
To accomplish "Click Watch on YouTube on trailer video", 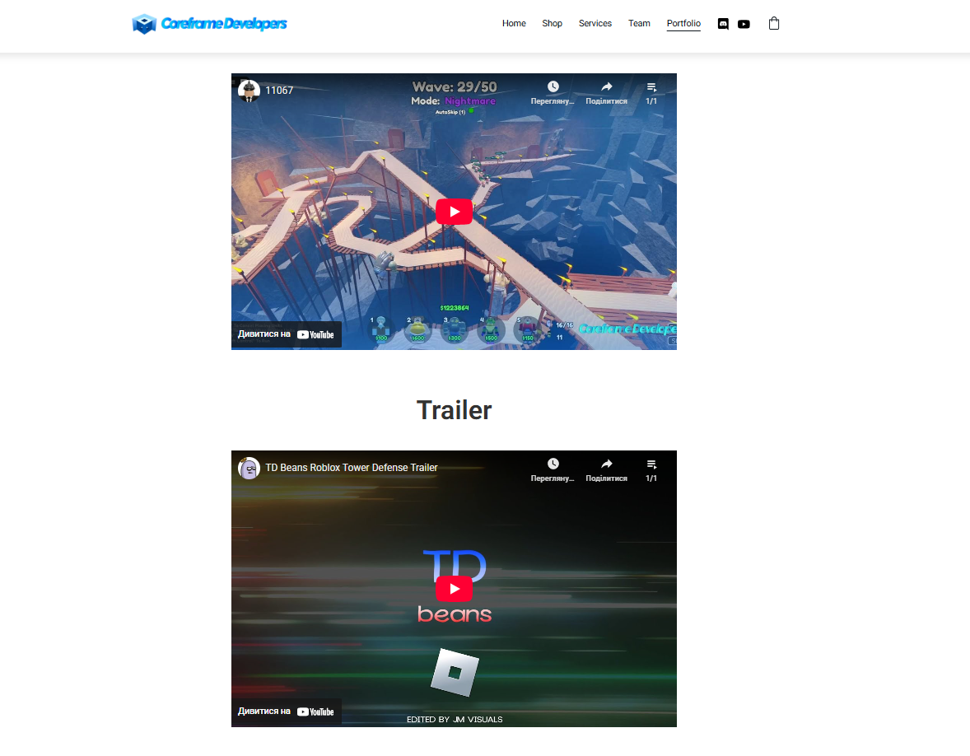I will pyautogui.click(x=287, y=712).
